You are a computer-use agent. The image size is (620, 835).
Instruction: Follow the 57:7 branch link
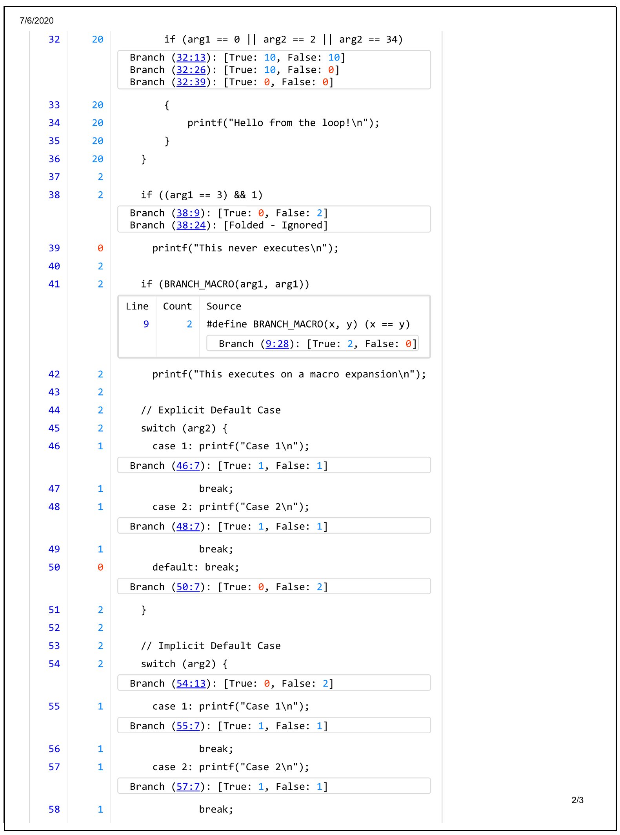[188, 787]
